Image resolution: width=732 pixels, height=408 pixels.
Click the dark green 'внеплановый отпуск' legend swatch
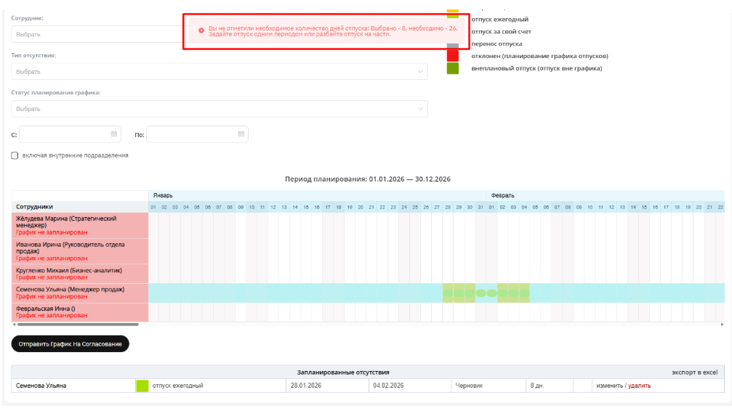[x=453, y=68]
